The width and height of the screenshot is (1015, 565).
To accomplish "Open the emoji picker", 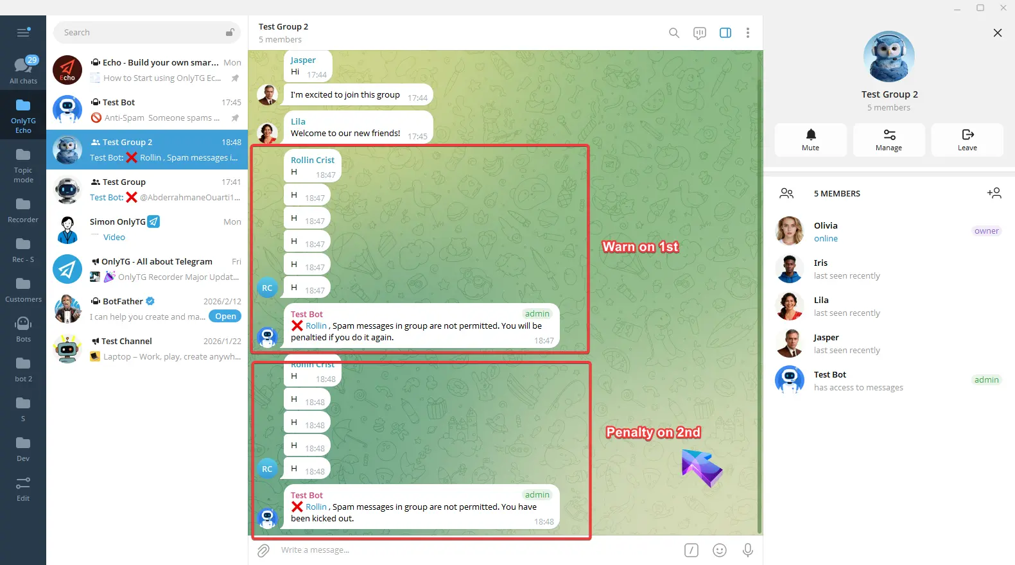I will click(719, 550).
